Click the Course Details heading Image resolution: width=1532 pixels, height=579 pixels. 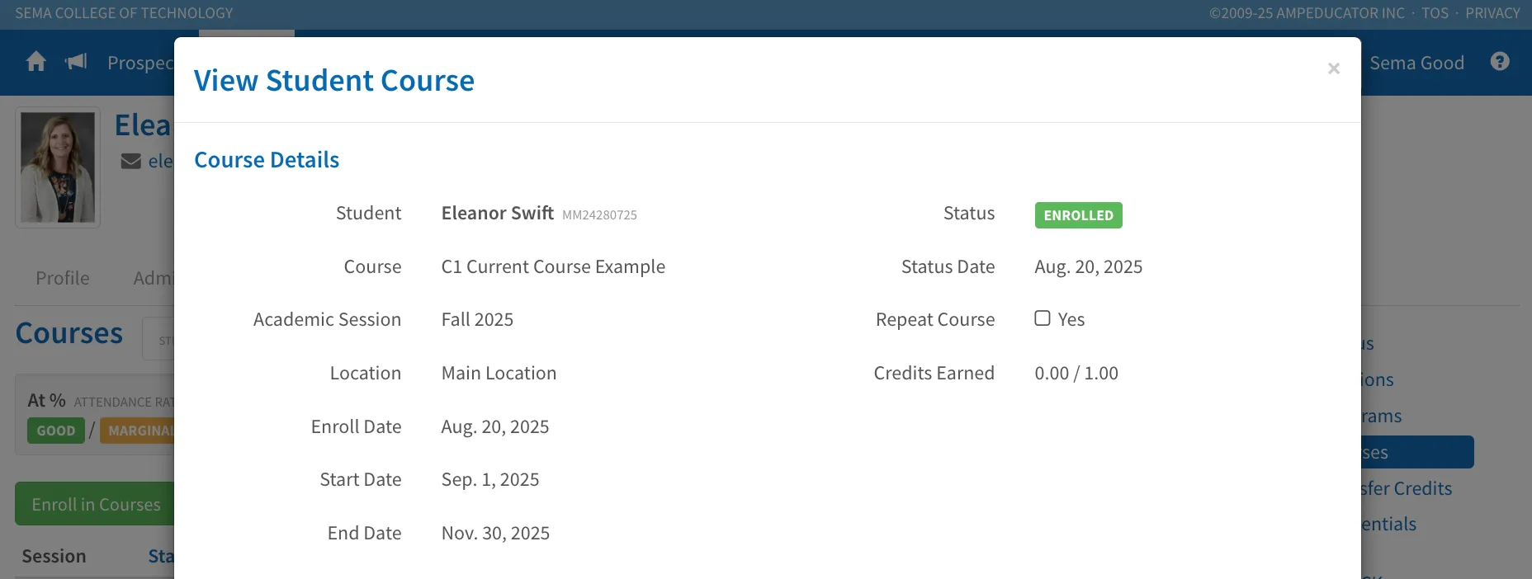click(x=267, y=160)
